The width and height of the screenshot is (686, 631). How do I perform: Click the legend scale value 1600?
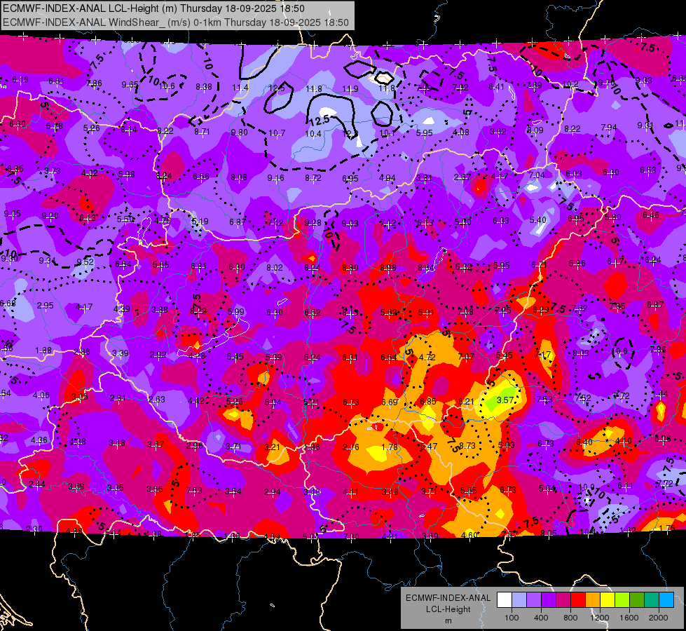[629, 618]
